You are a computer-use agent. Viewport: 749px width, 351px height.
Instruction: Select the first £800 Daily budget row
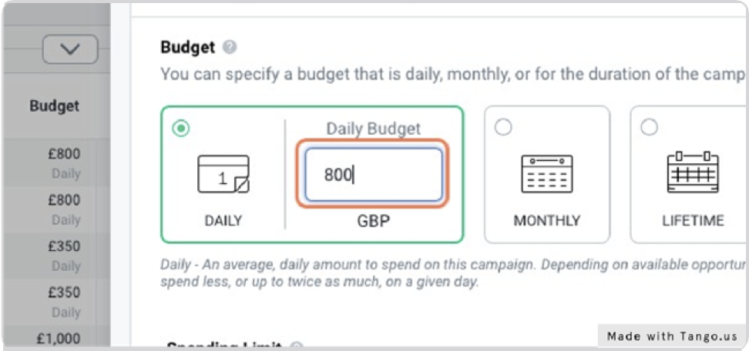pyautogui.click(x=56, y=162)
